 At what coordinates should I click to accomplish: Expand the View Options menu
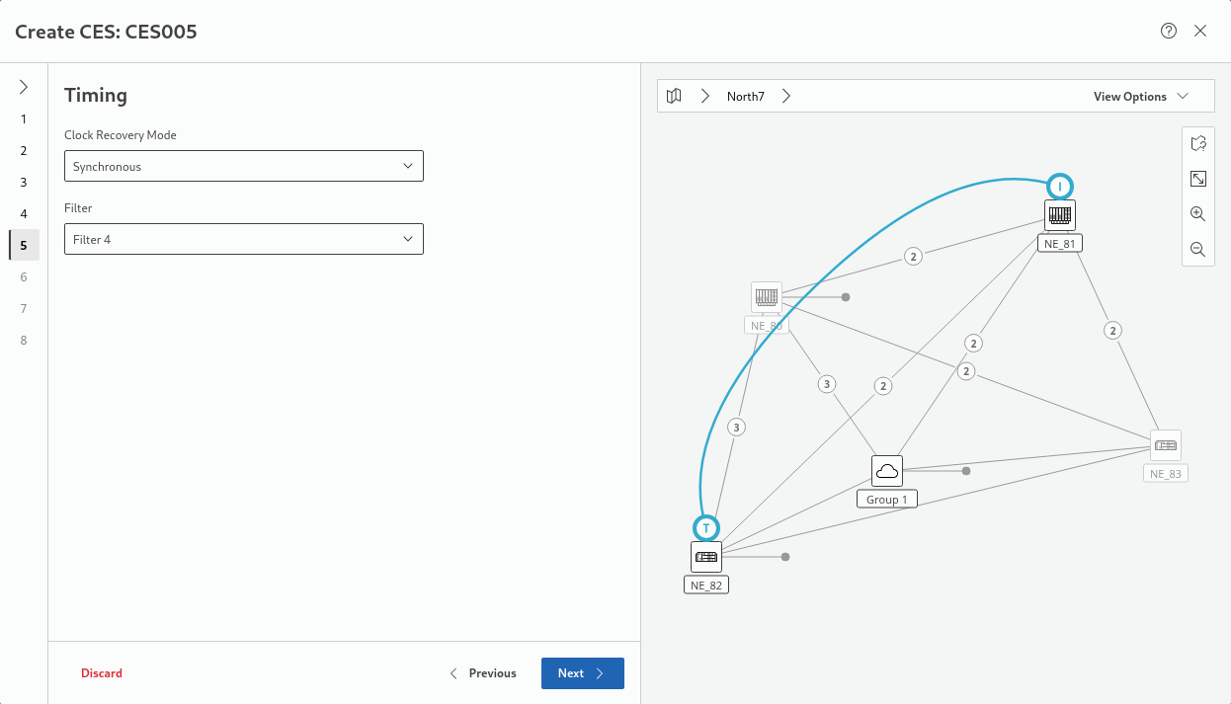(x=1140, y=97)
